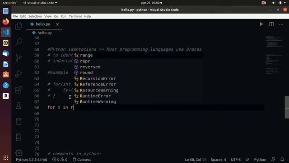Open Ubuntu Software from the dock
289x163 pixels.
coord(6,75)
